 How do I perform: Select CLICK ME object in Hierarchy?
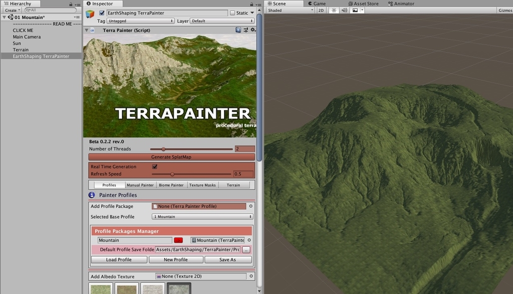[23, 30]
